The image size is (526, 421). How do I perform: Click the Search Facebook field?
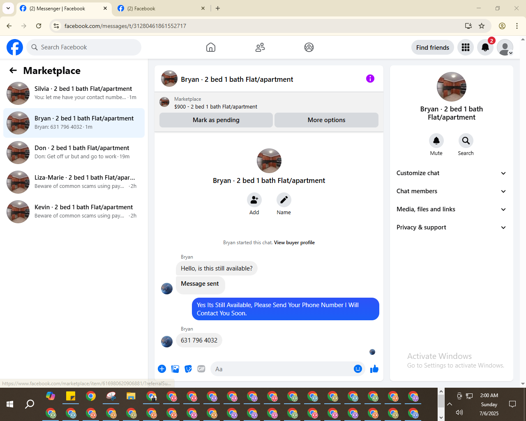pyautogui.click(x=84, y=47)
